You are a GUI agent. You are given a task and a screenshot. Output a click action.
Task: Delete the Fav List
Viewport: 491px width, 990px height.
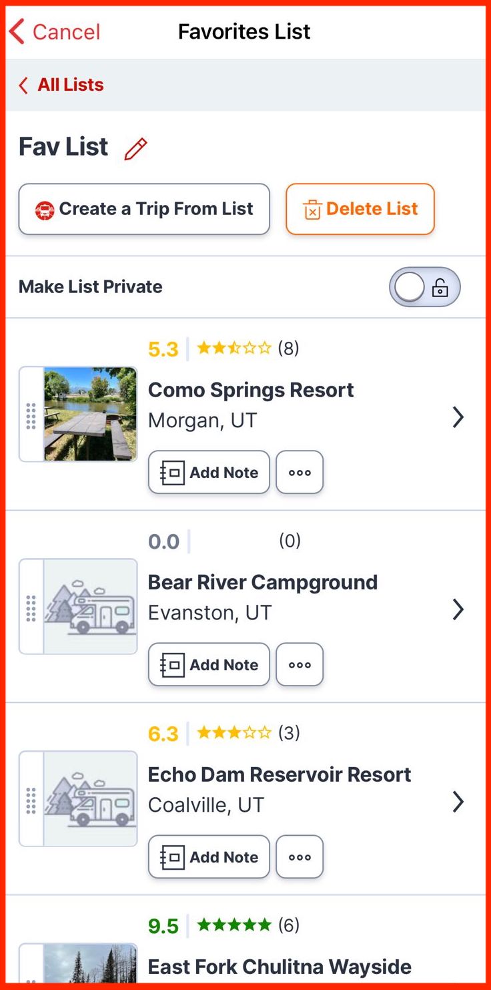[x=360, y=209]
